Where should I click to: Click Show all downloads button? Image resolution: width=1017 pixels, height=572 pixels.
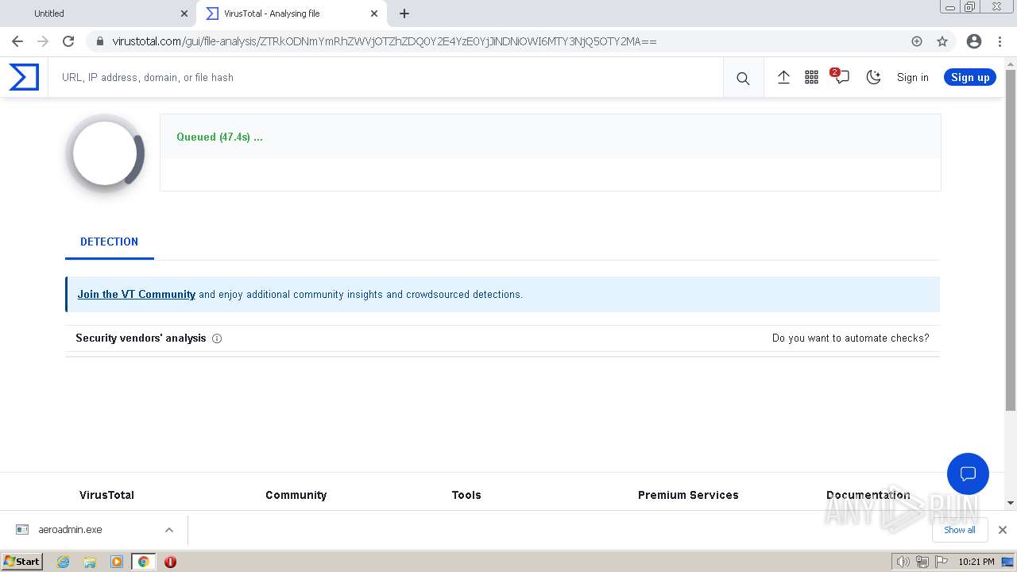(959, 530)
